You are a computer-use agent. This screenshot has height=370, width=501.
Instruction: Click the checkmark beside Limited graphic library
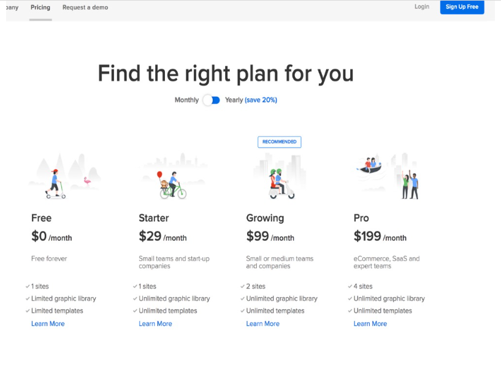(28, 299)
